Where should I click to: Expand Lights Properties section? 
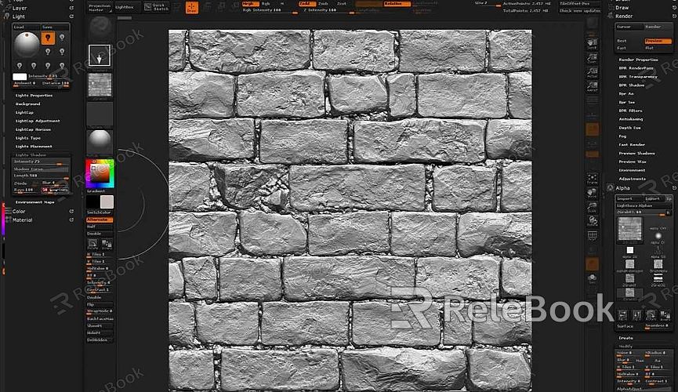34,95
